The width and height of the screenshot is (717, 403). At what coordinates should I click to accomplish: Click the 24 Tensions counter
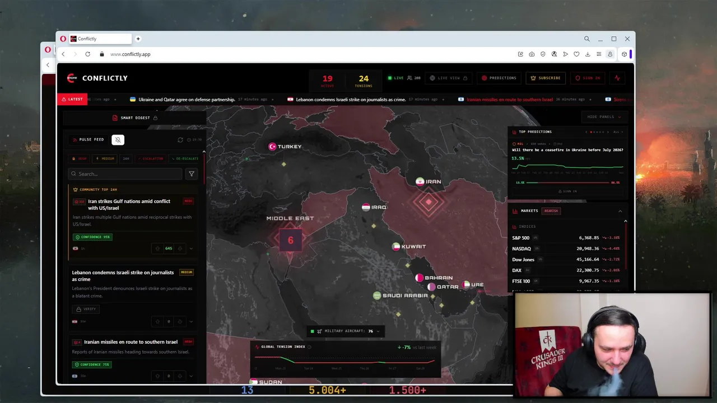pyautogui.click(x=364, y=81)
